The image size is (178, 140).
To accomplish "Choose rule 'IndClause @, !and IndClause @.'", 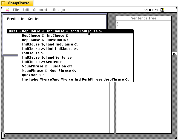I will pyautogui.click(x=76, y=44).
